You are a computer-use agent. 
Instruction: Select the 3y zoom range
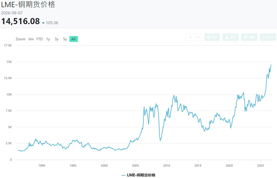point(57,39)
